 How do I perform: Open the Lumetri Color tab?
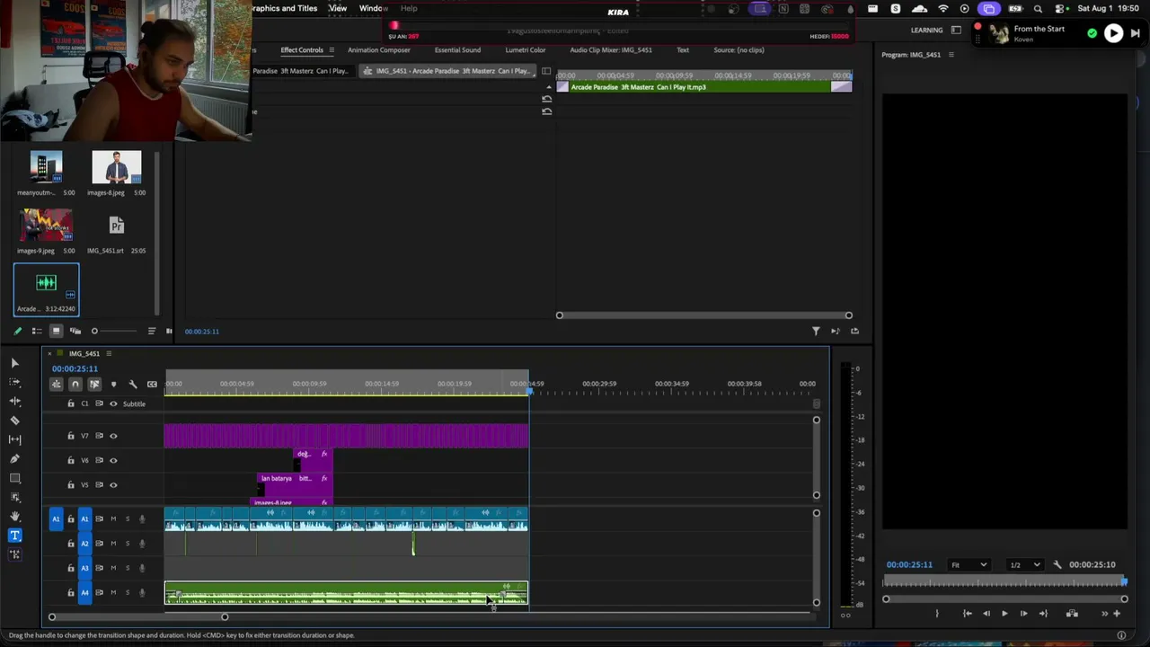coord(526,50)
